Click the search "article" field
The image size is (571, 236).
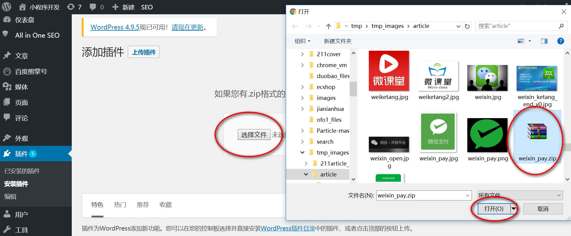(521, 26)
